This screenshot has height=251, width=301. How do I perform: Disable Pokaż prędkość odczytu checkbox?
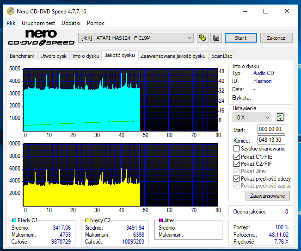point(236,179)
